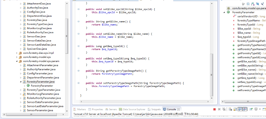This screenshot has width=266, height=119.
Task: Click the Package Explorer vertical scrollbar thumb
Action: [66, 36]
